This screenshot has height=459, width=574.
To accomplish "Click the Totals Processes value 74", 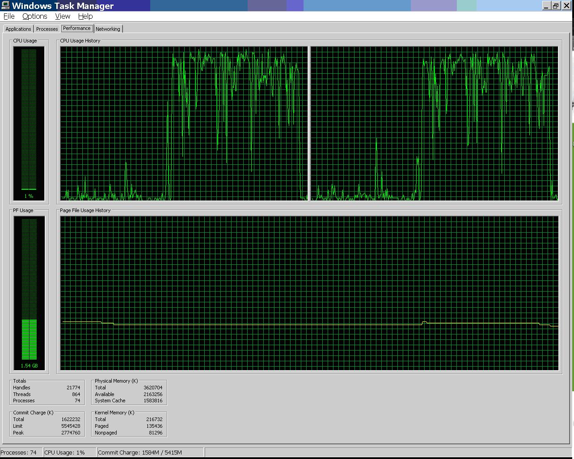I will pyautogui.click(x=77, y=401).
